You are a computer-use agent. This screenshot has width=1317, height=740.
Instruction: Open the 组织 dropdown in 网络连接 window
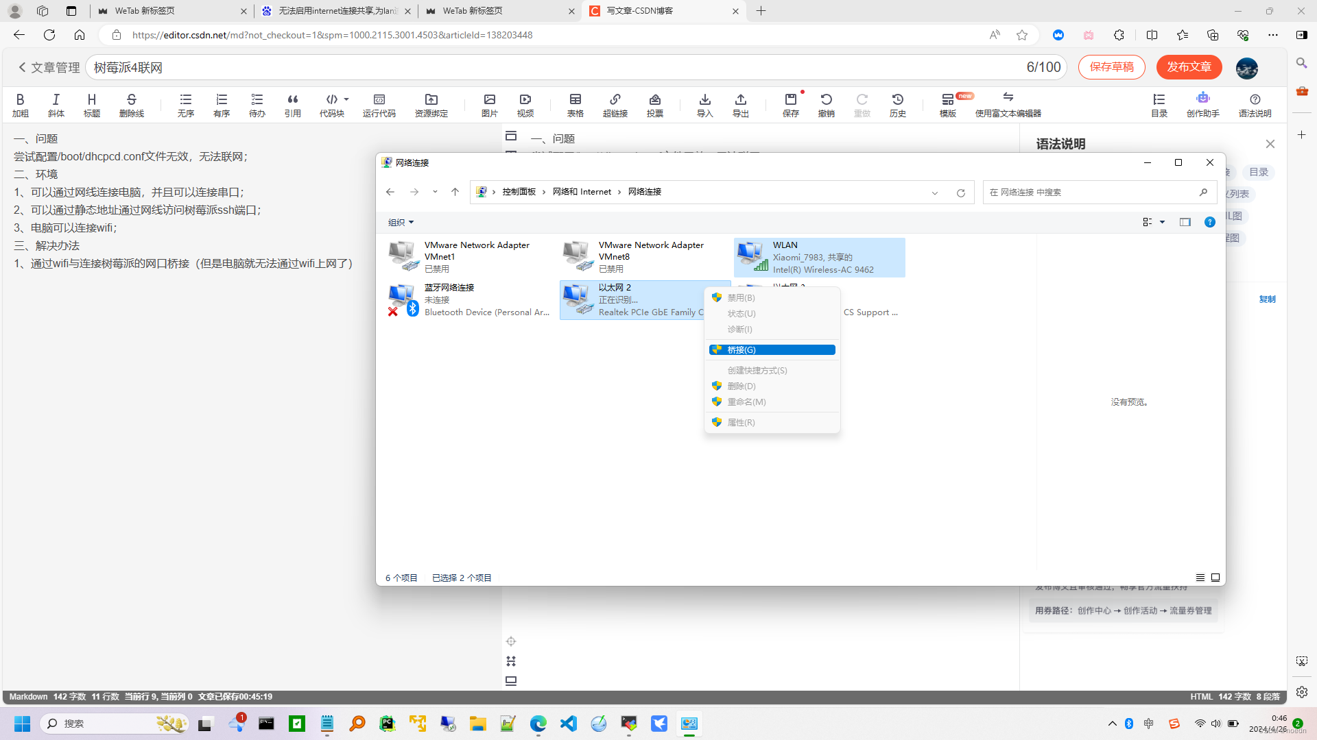point(401,223)
